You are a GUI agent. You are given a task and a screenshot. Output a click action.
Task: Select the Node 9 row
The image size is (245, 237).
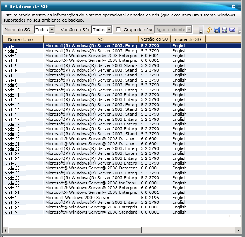[122, 85]
